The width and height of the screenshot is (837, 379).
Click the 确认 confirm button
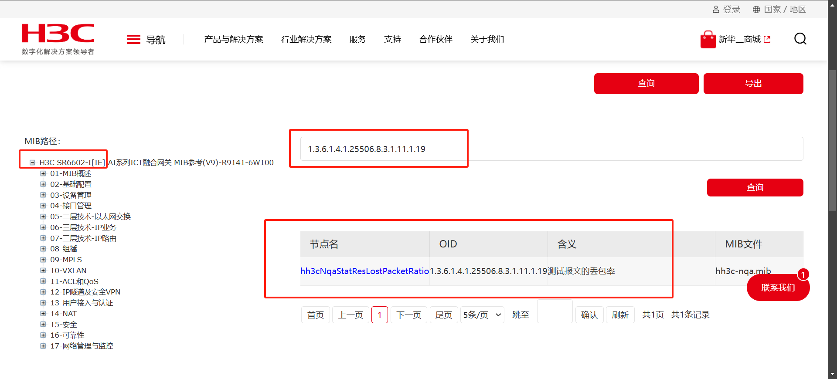pos(589,315)
